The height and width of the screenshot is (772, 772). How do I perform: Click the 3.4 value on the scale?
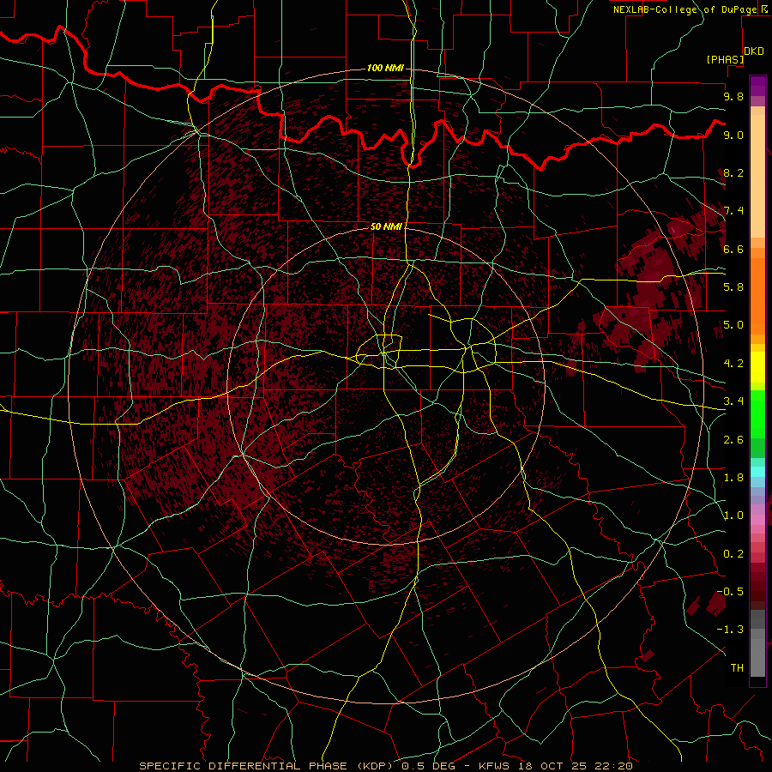click(733, 401)
